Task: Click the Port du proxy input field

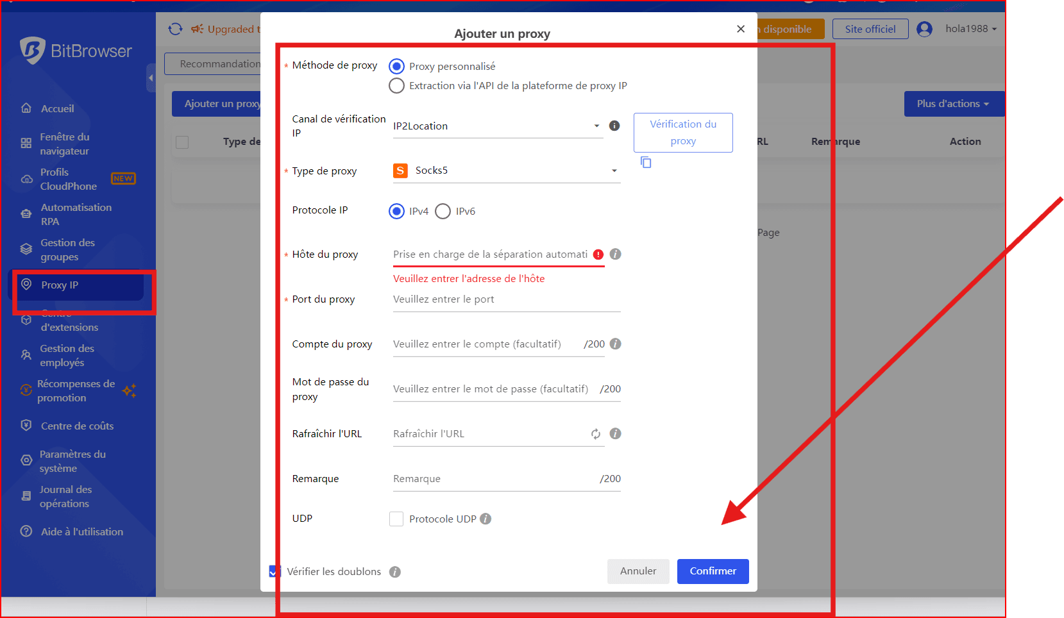Action: click(x=506, y=299)
